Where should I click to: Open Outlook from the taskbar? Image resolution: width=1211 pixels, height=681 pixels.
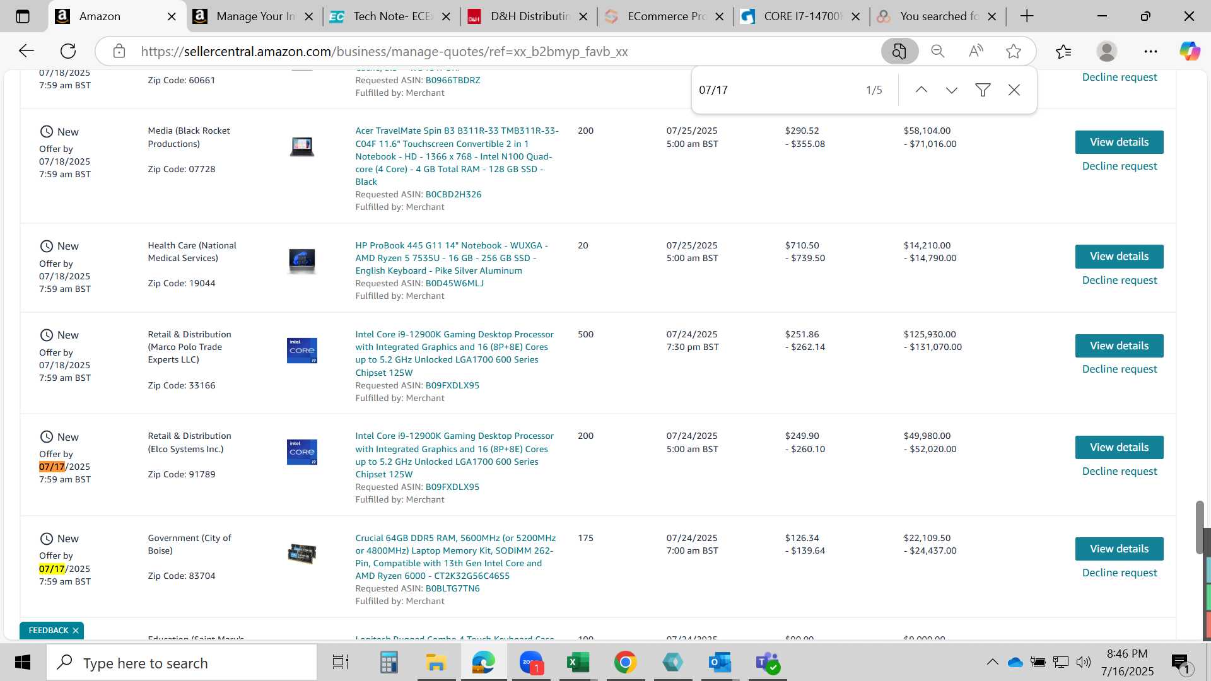coord(720,663)
